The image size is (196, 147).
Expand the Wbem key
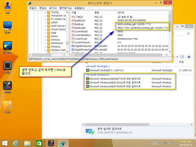click(45, 36)
